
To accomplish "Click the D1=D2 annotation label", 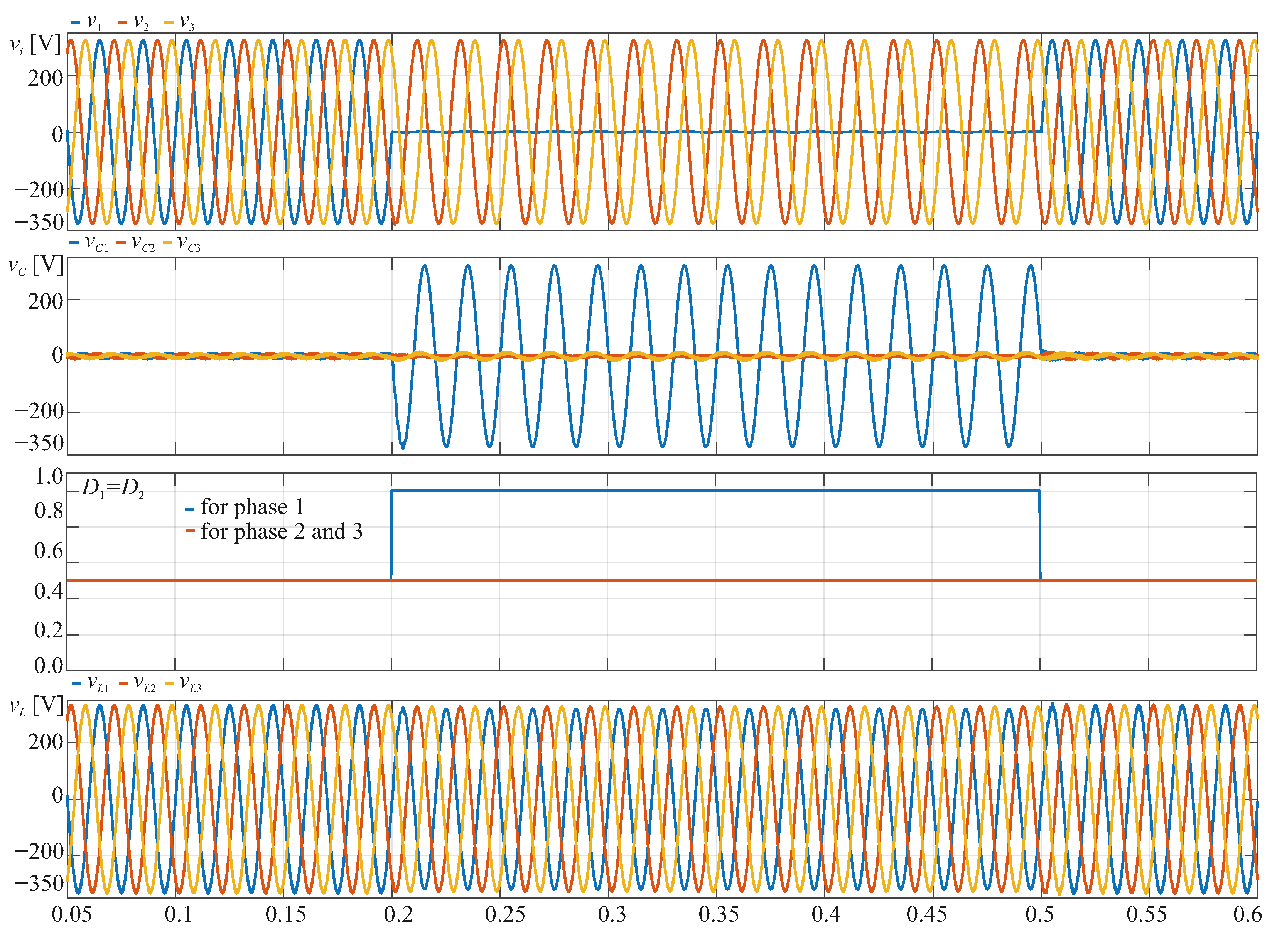I will coord(113,488).
